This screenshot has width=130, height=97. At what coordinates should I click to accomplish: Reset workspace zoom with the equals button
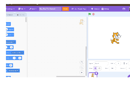(x=82, y=72)
